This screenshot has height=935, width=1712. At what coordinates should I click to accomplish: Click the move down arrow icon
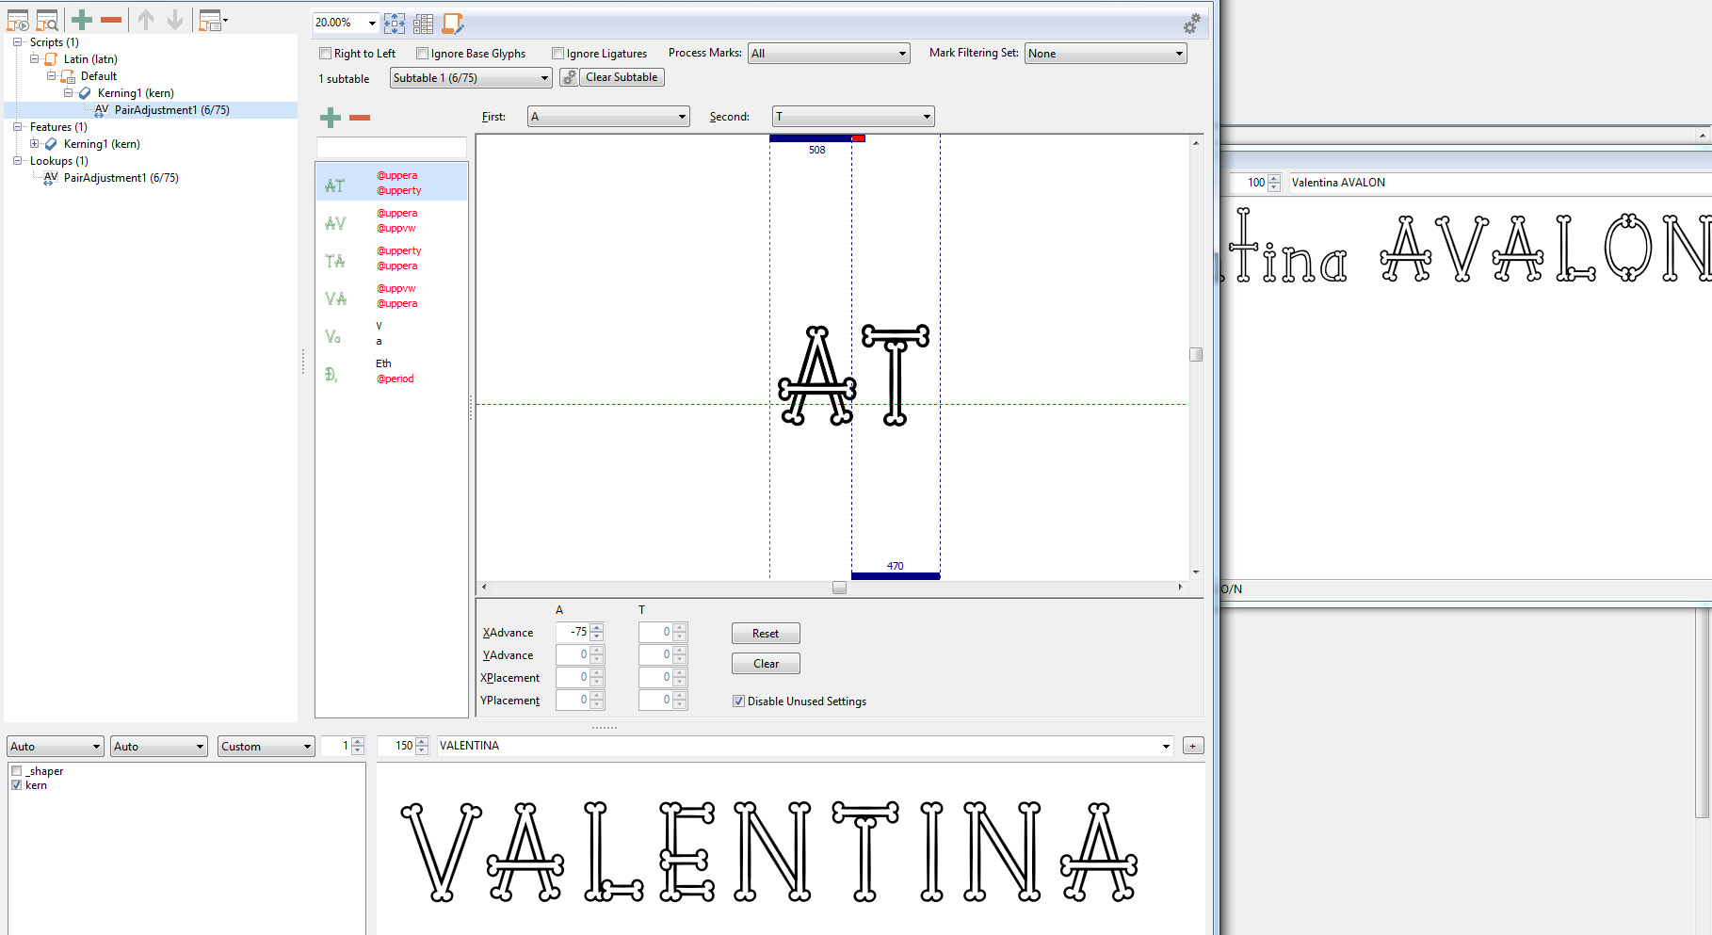coord(175,20)
